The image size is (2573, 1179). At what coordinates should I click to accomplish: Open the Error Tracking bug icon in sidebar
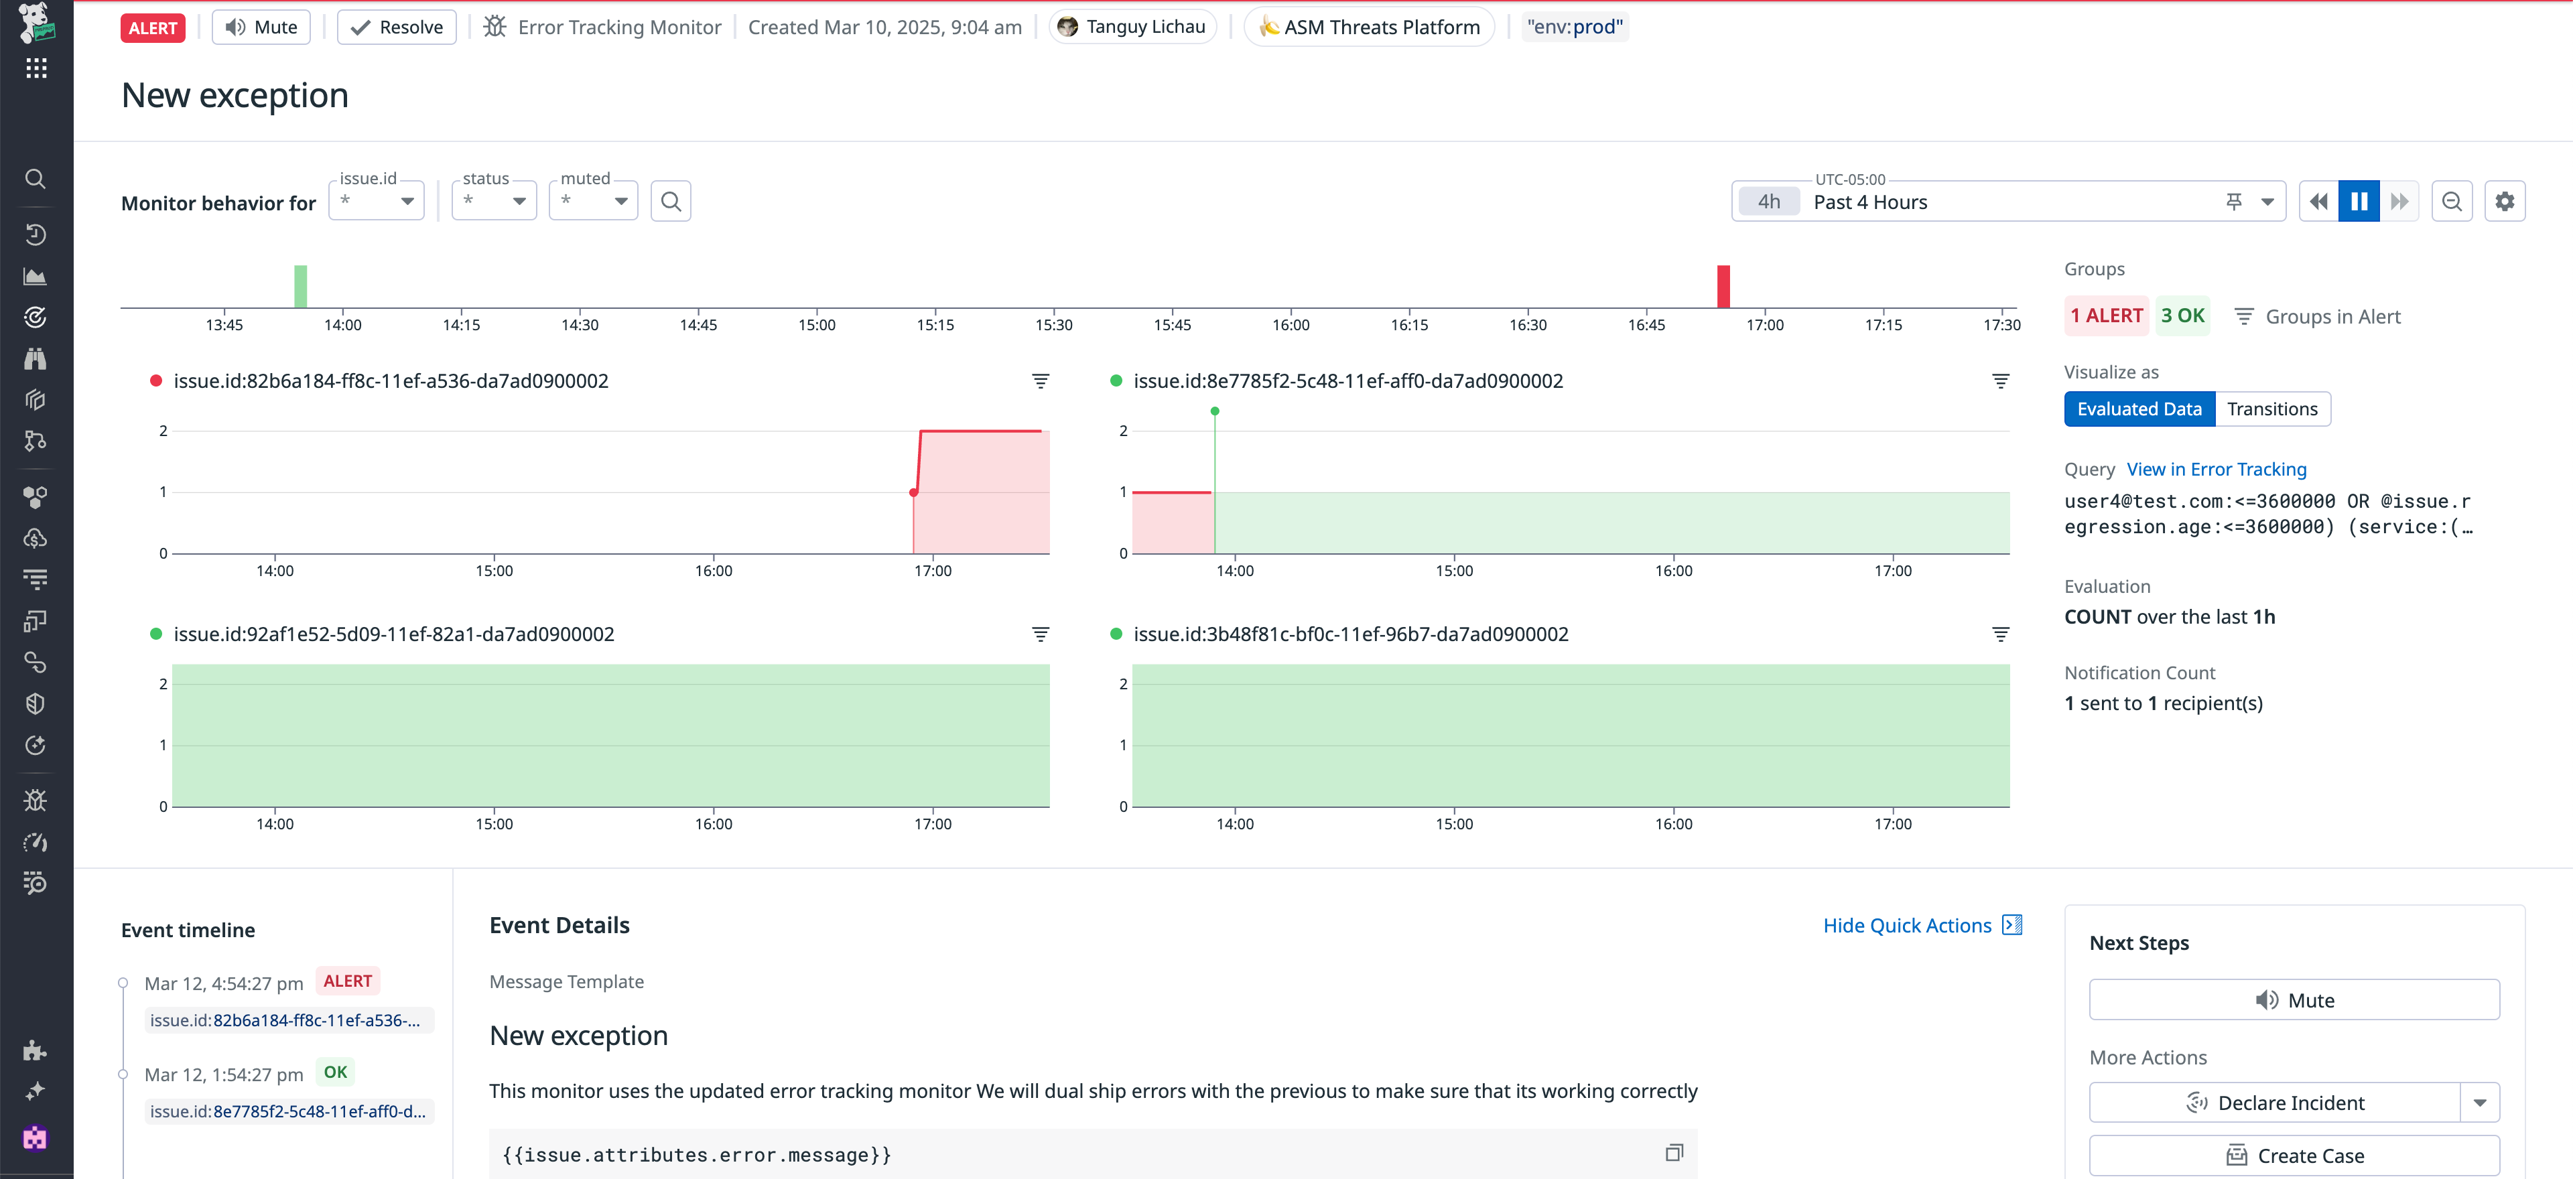click(35, 799)
